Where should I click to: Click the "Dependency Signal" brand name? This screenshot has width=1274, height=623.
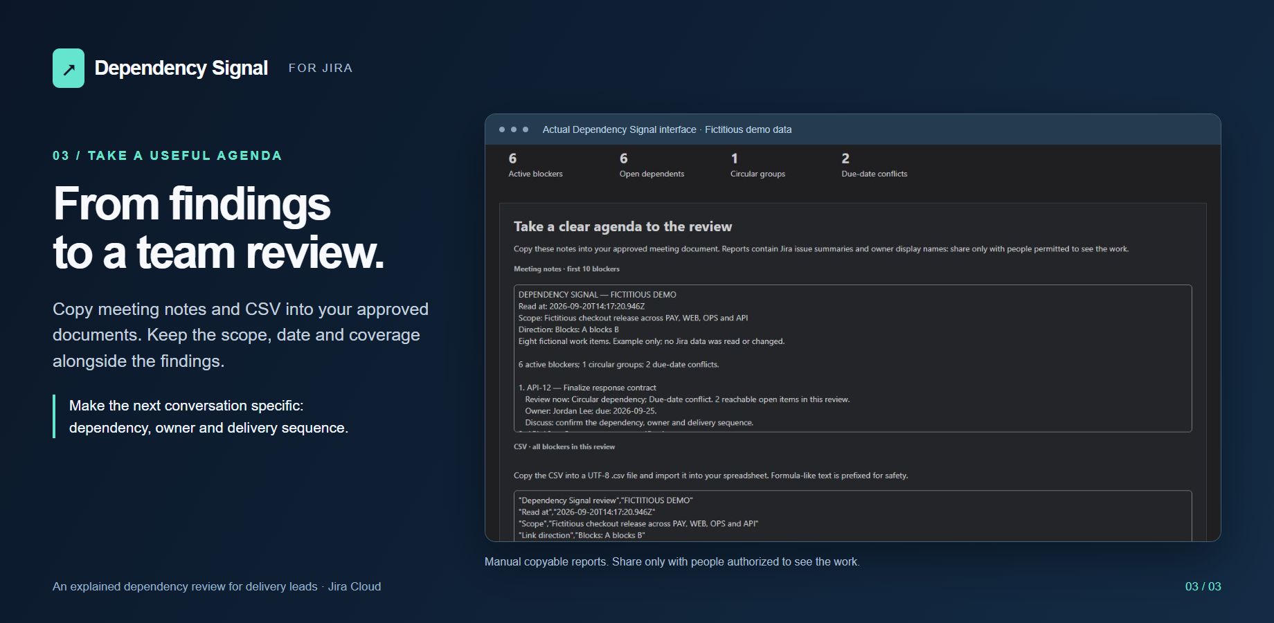(181, 68)
